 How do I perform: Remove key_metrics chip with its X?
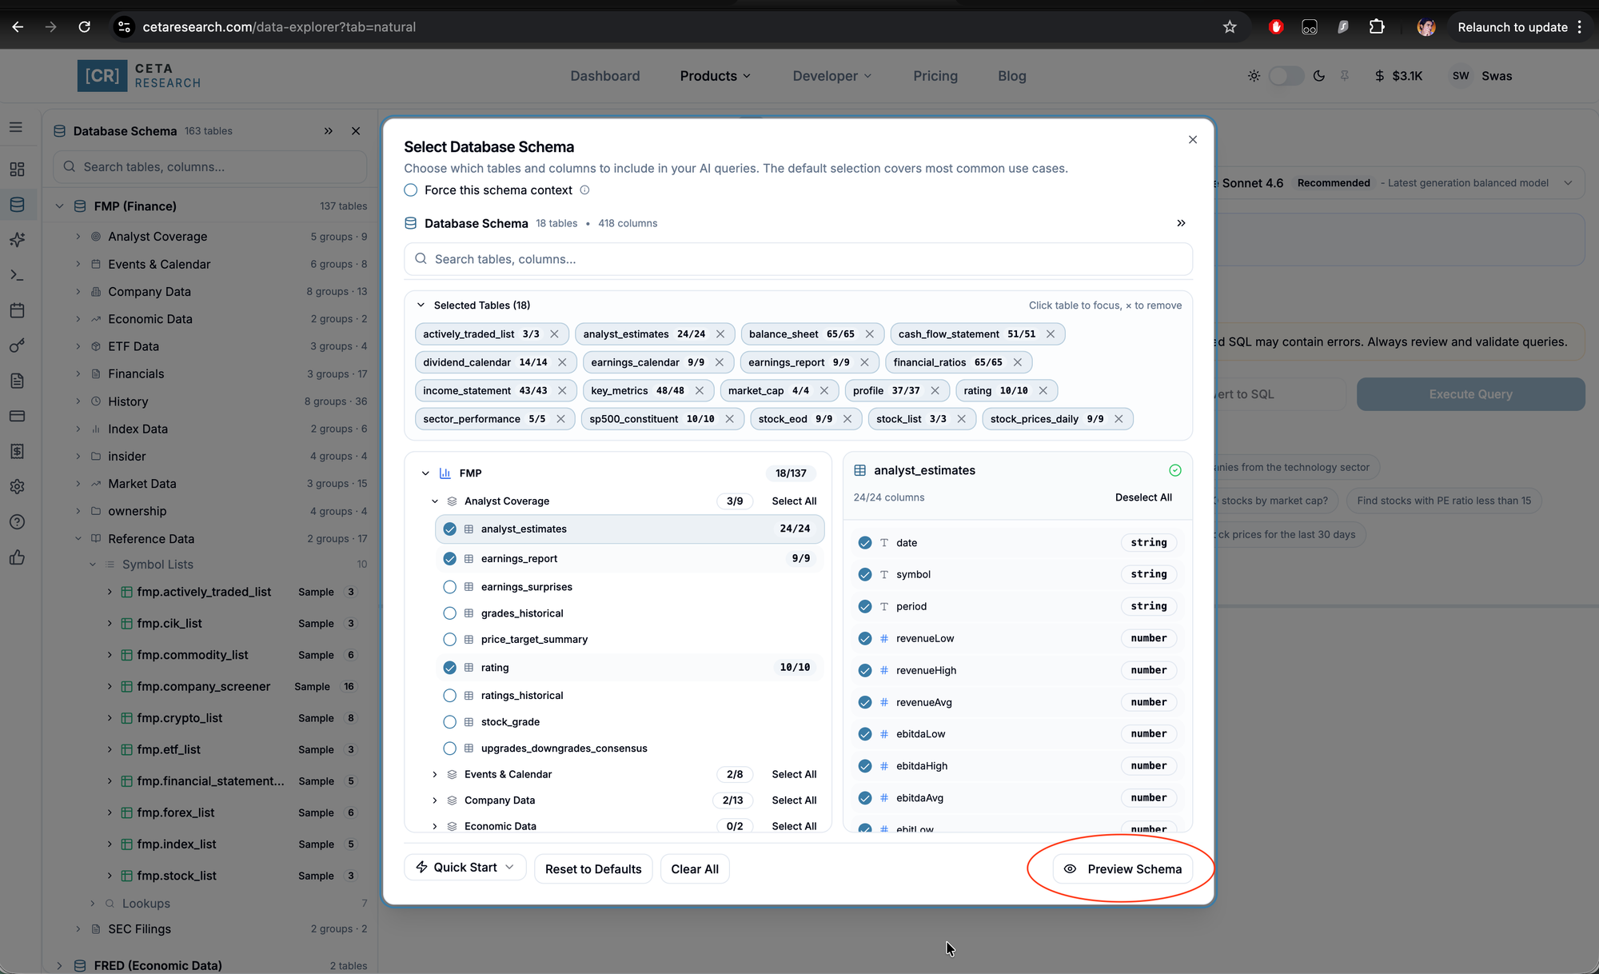pyautogui.click(x=700, y=391)
